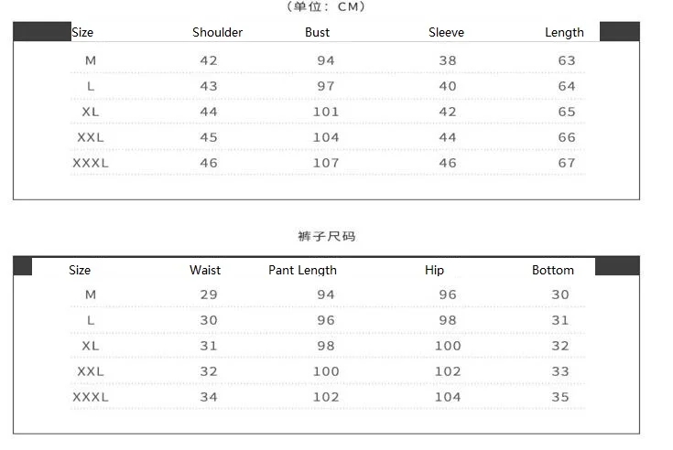Select the bust value 107
The width and height of the screenshot is (673, 450).
[x=326, y=164]
